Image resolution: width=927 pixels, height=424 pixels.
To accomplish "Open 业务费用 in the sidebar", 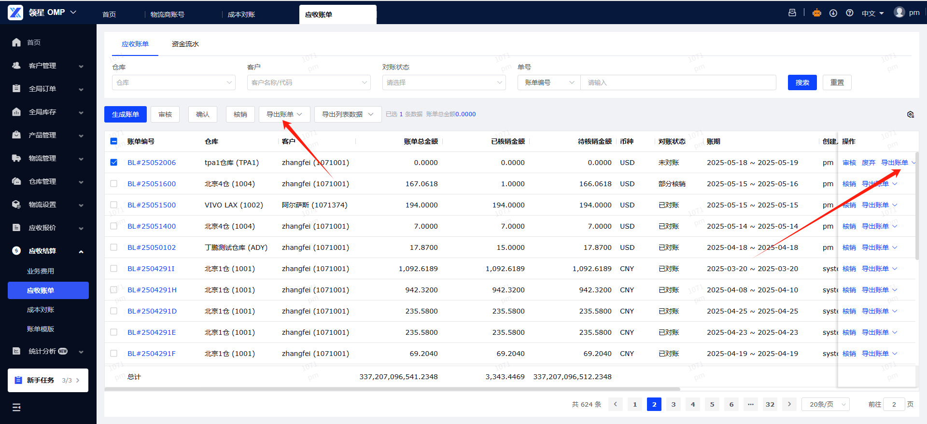I will (41, 271).
